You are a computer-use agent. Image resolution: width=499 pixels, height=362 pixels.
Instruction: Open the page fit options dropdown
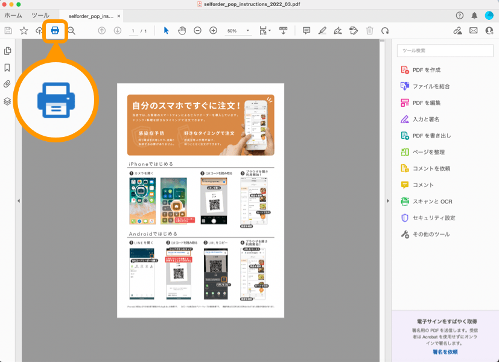[x=265, y=31]
